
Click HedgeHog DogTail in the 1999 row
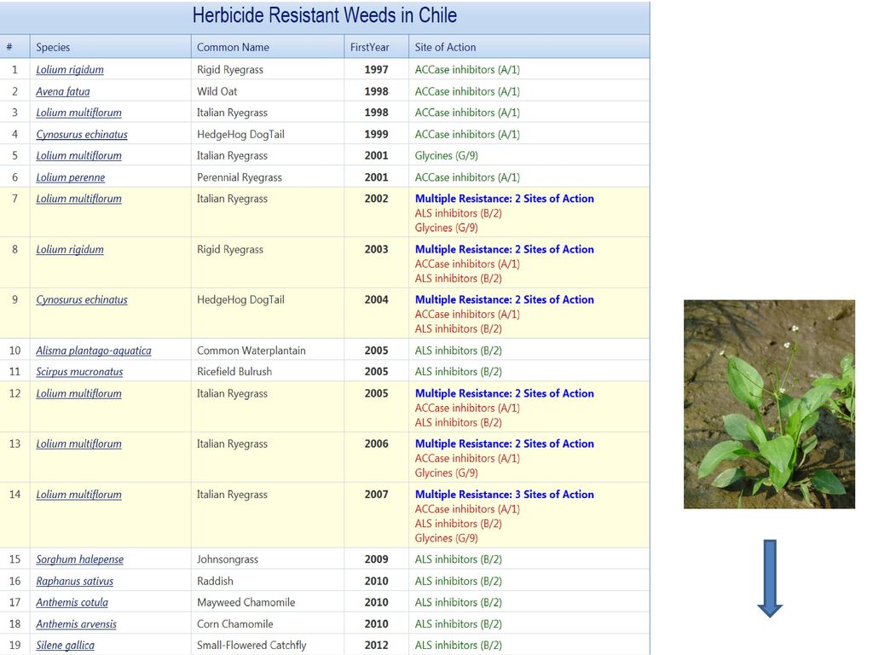[240, 134]
